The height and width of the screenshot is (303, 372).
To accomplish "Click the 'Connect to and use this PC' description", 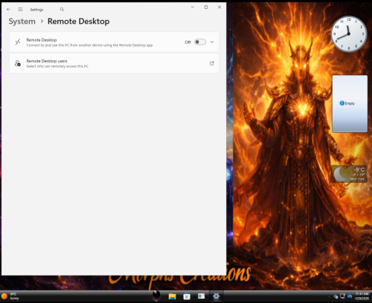I will [x=89, y=45].
